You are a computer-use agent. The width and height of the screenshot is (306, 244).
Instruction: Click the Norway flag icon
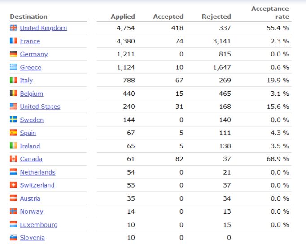coord(13,211)
